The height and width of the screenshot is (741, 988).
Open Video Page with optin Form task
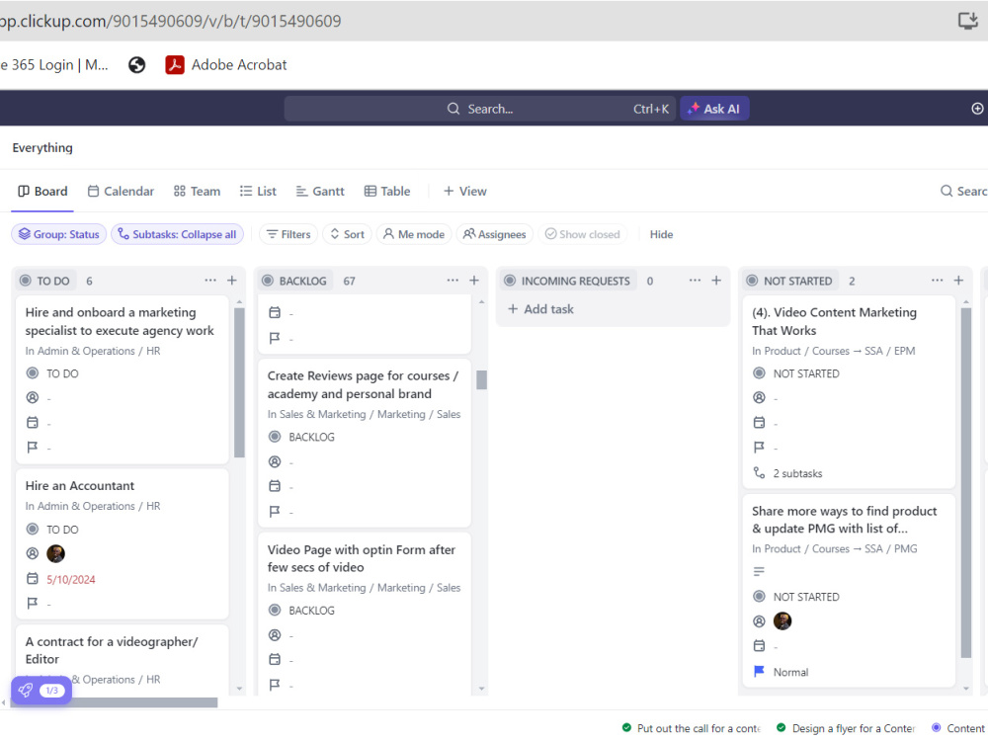361,558
